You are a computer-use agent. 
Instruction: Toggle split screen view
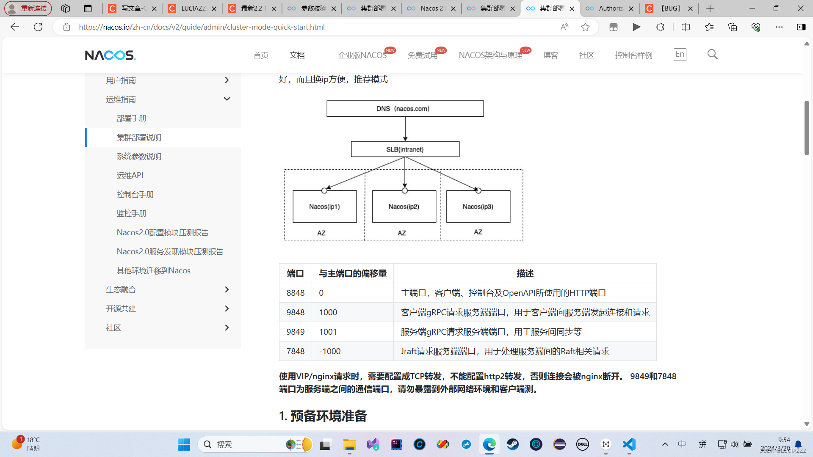pyautogui.click(x=686, y=27)
